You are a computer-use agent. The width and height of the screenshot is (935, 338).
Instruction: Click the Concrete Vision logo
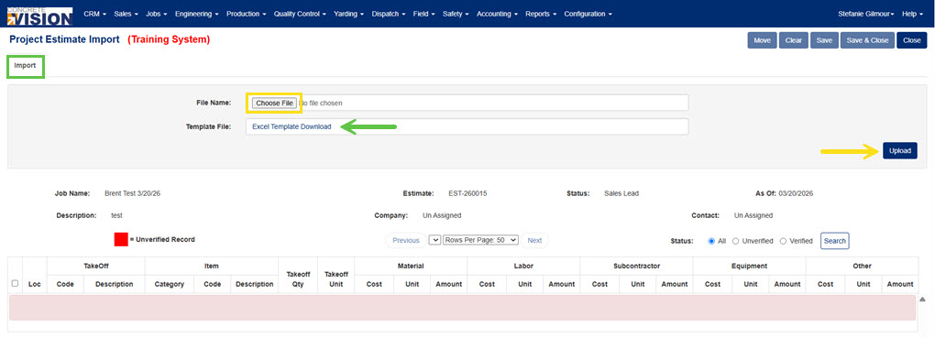[39, 16]
